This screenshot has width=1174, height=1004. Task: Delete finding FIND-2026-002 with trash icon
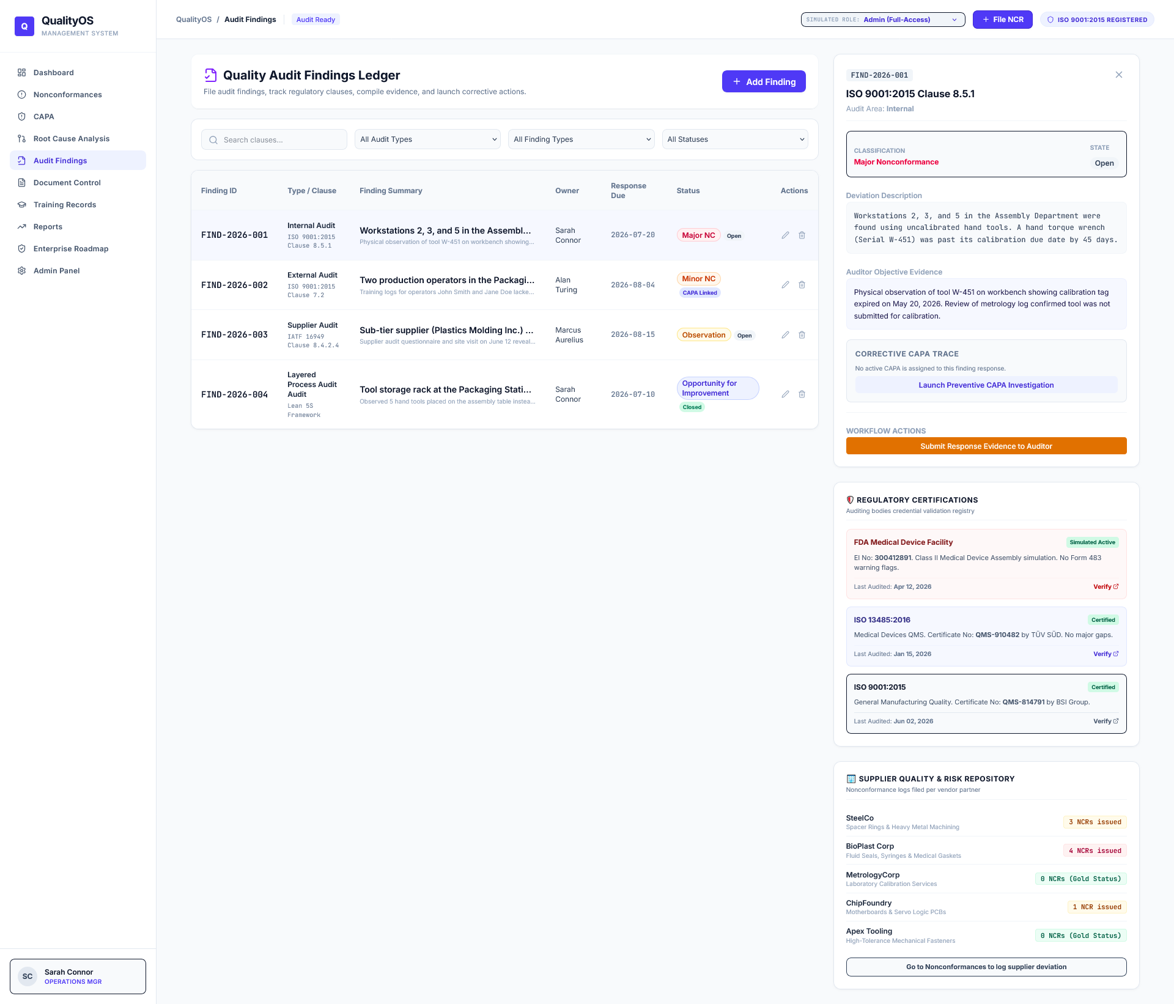(802, 285)
